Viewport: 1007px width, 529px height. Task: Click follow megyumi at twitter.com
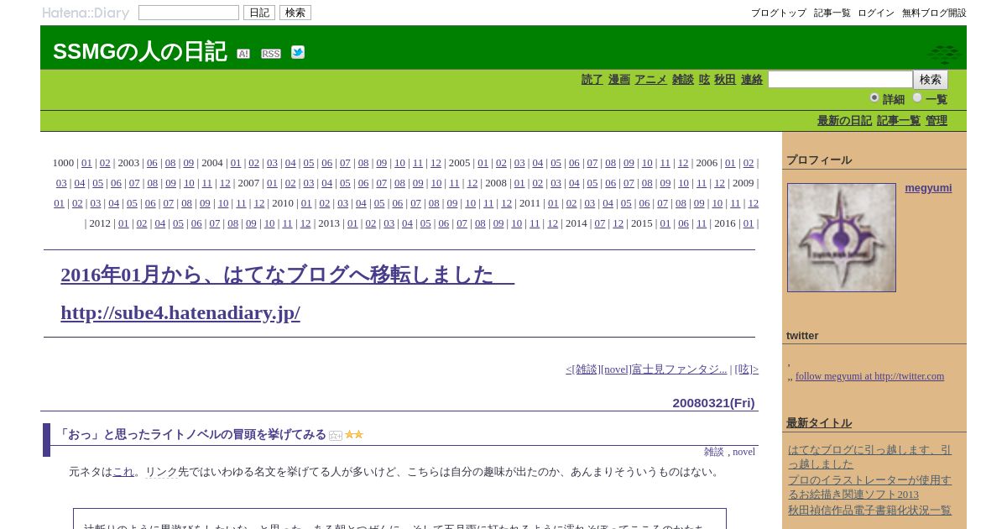click(x=869, y=376)
